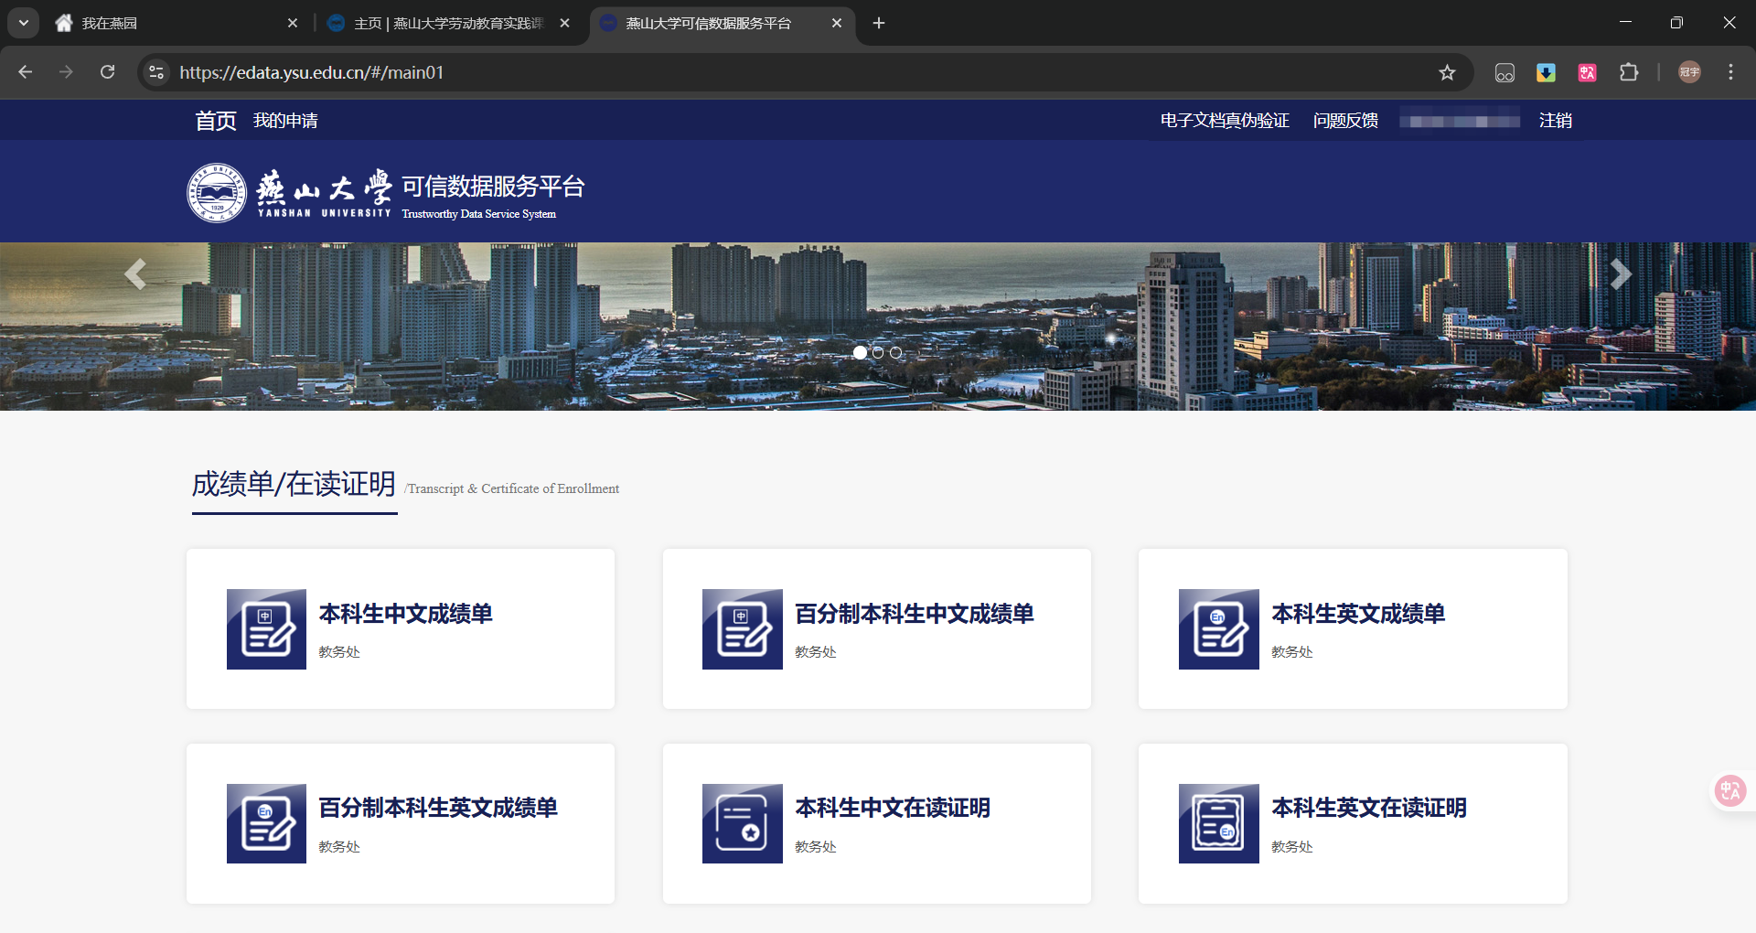
Task: Select the second carousel indicator dot
Action: pos(878,352)
